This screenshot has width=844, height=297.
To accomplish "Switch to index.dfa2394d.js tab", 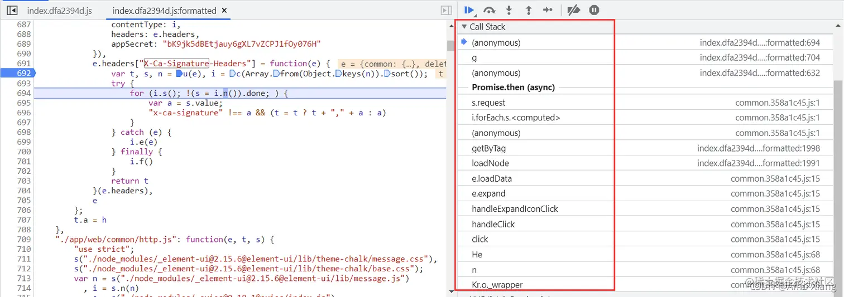I will point(59,11).
